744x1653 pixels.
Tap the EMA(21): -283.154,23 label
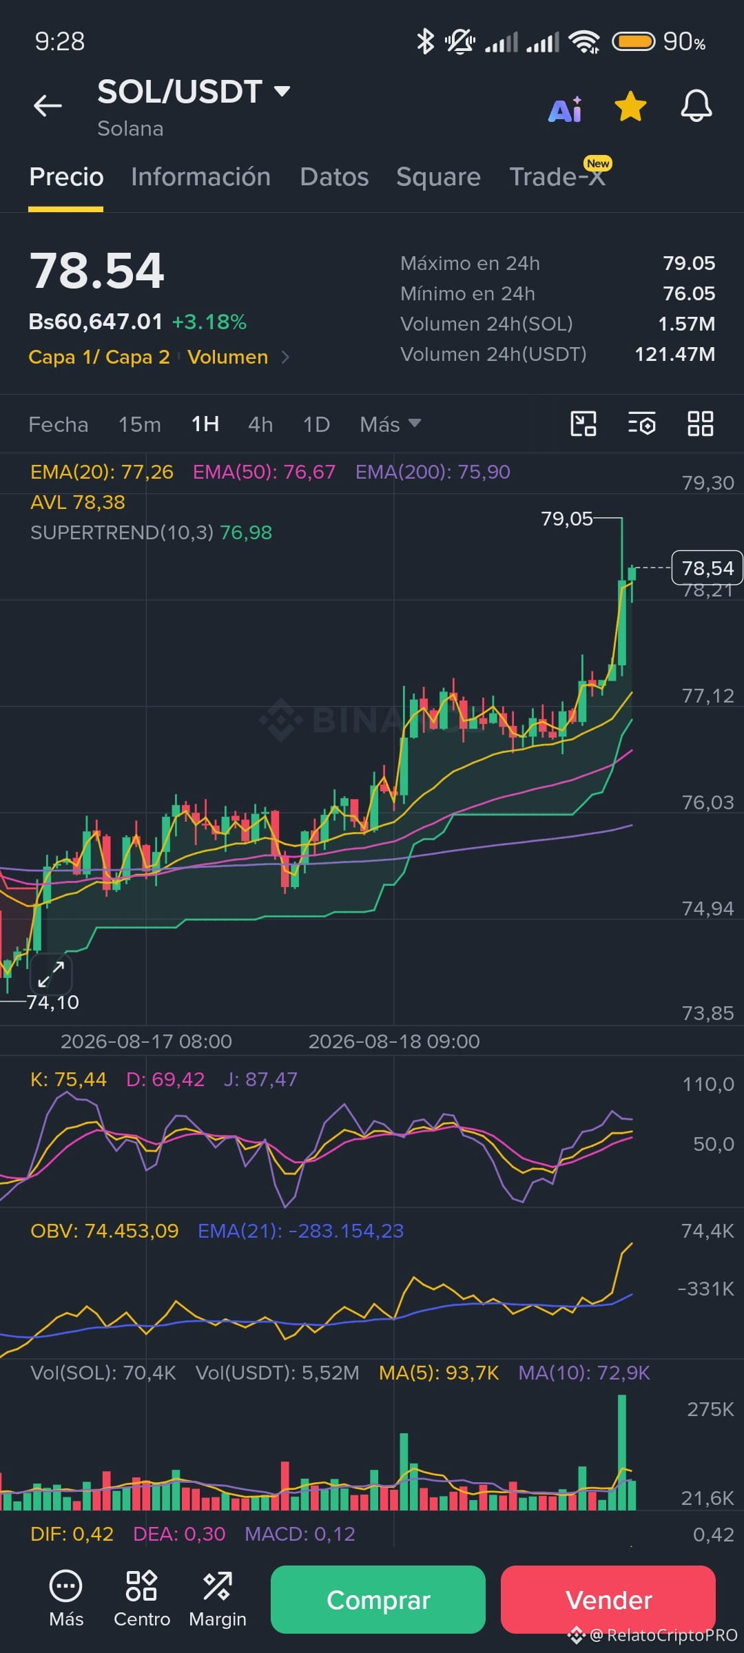click(x=301, y=1231)
